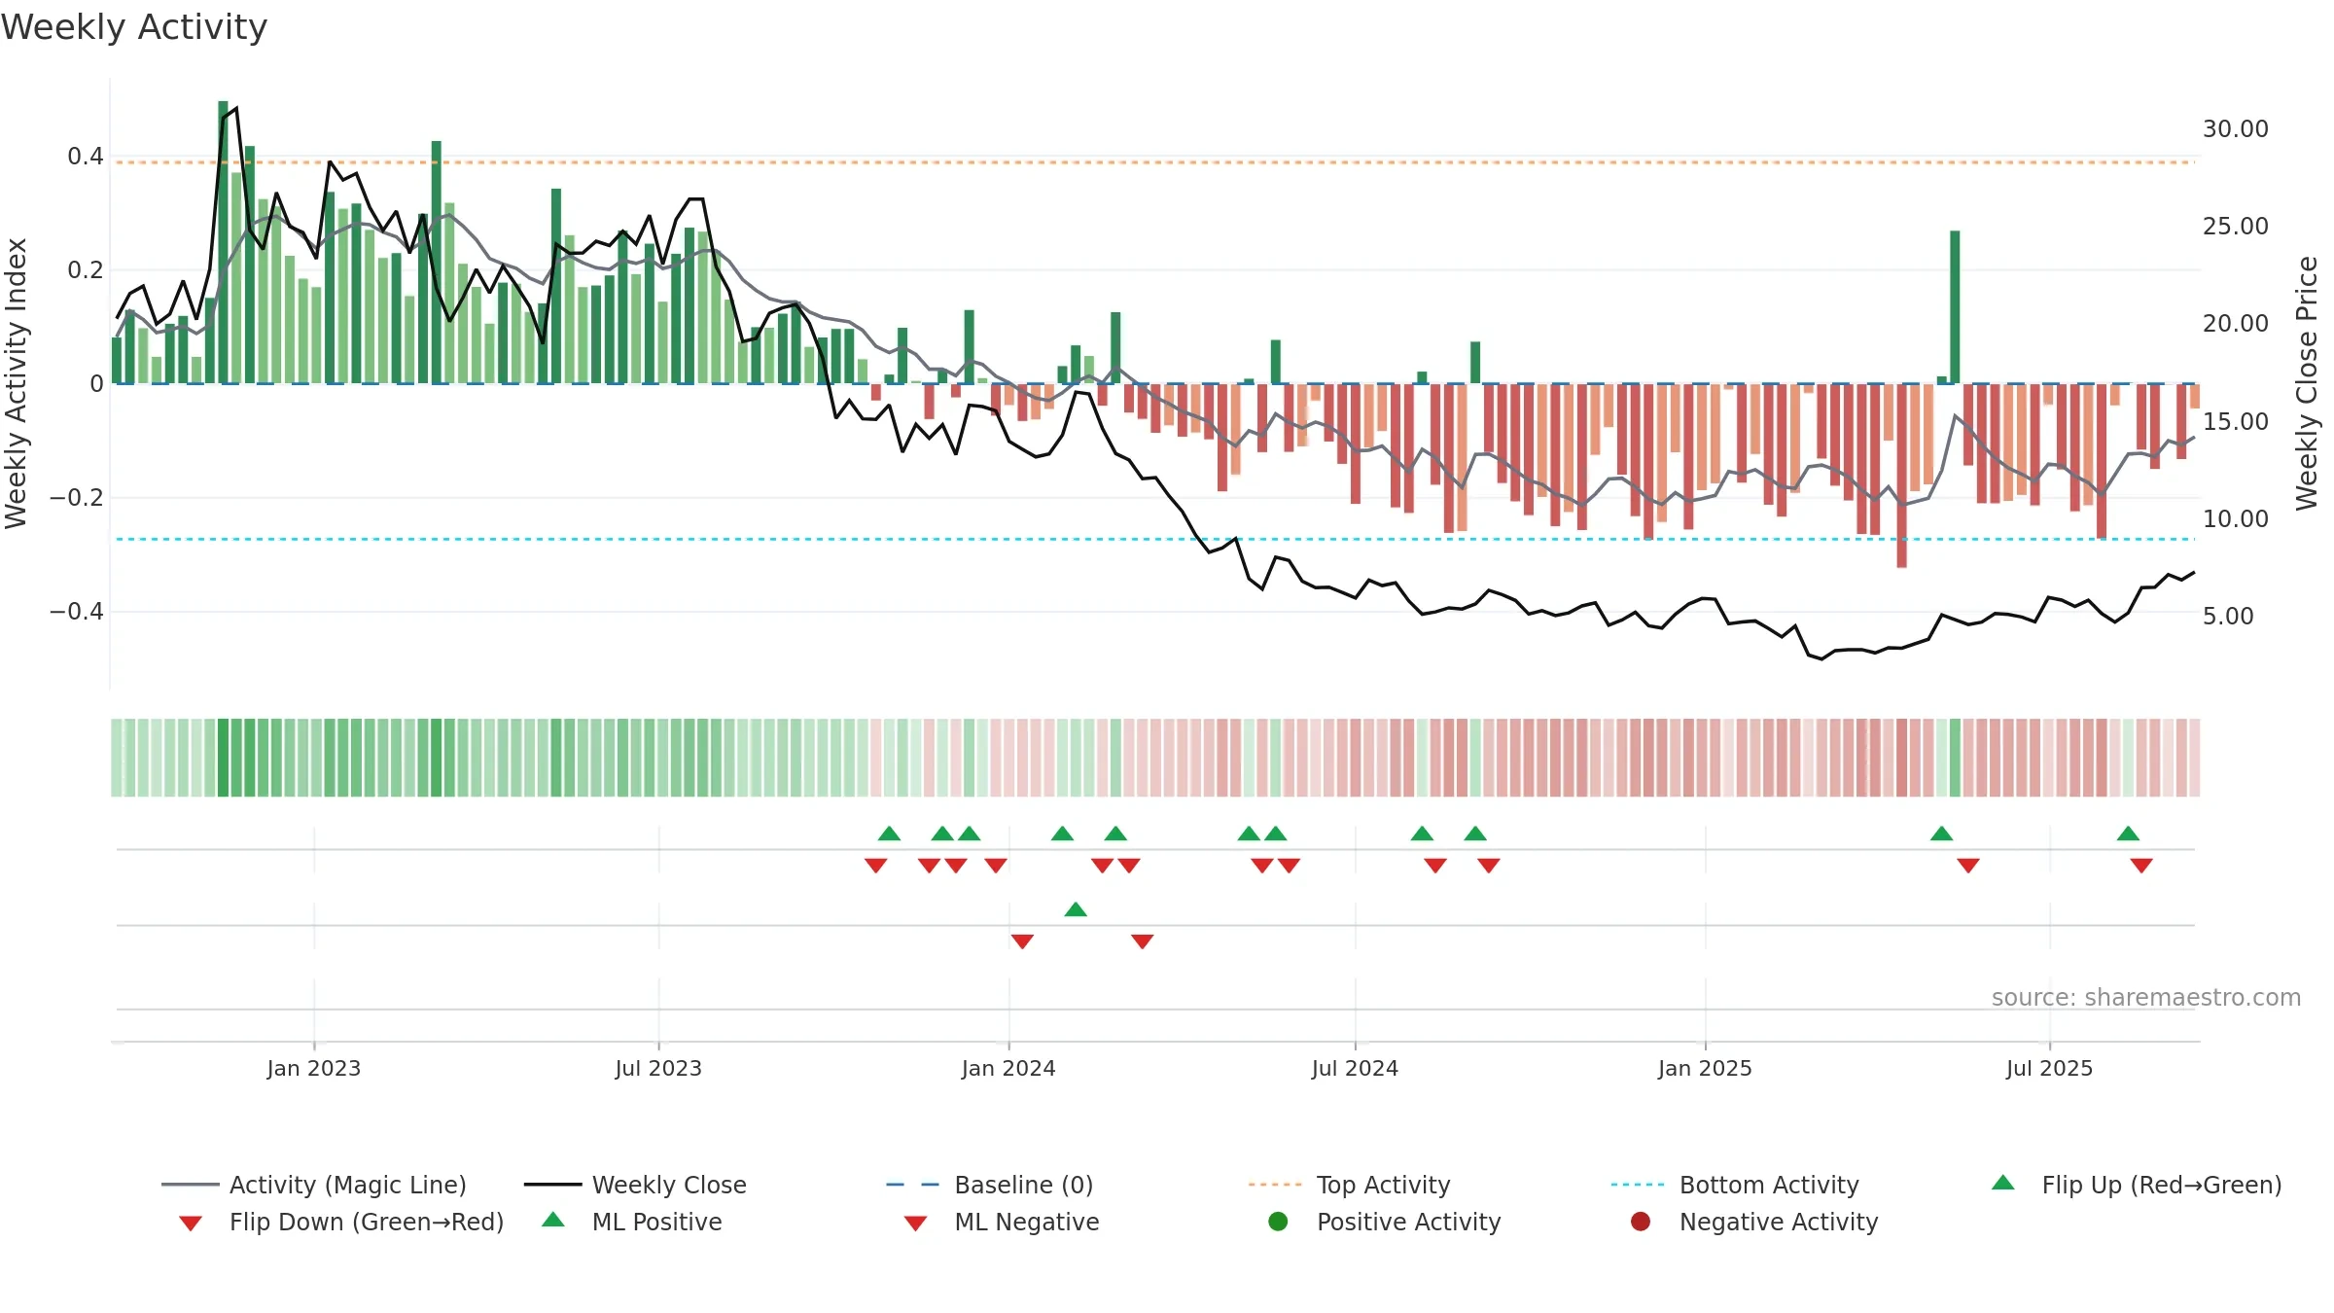2334x1313 pixels.
Task: Toggle the Bottom Activity legend entry
Action: [x=1735, y=1185]
